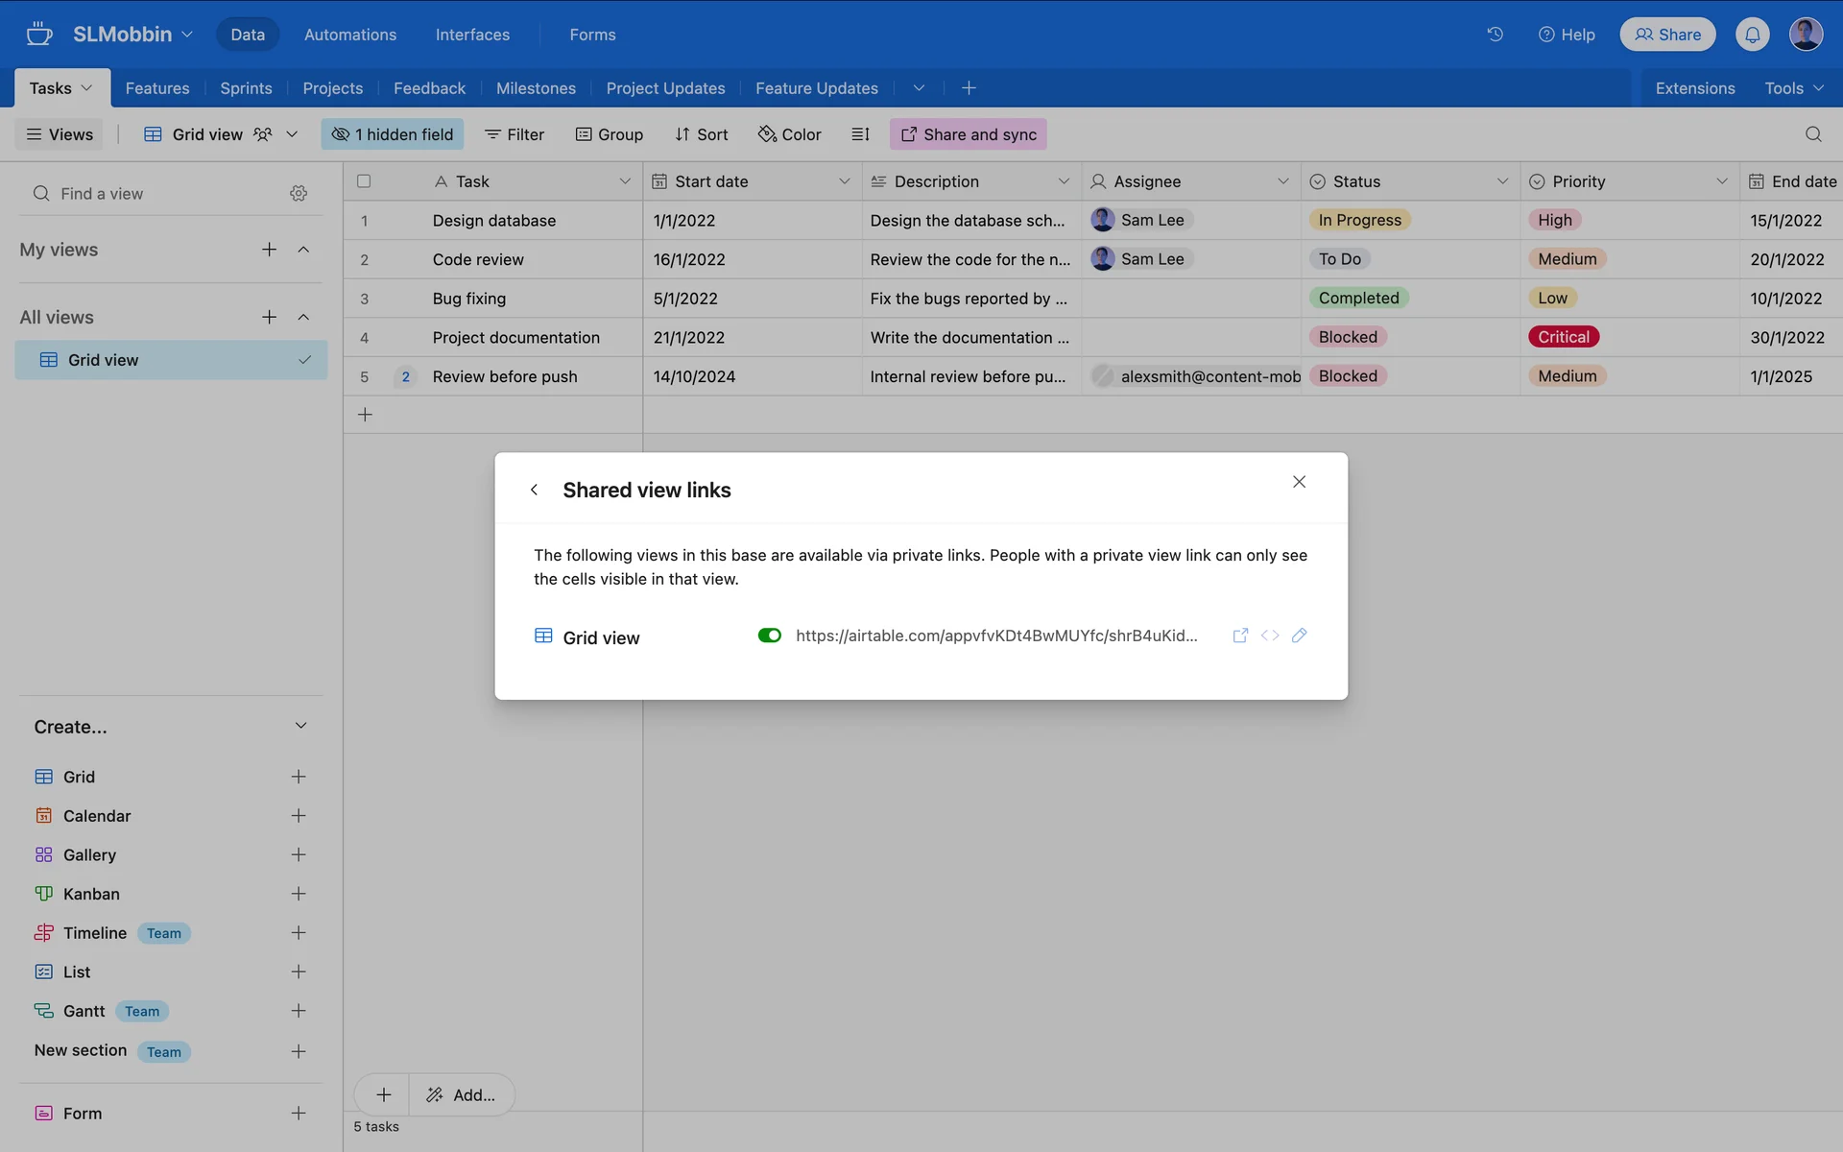The image size is (1843, 1152).
Task: Click the embed code icon for Grid view
Action: [x=1270, y=636]
